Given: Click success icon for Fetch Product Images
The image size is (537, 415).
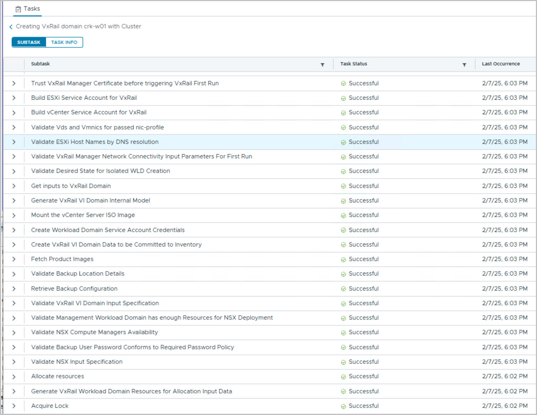Looking at the screenshot, I should (x=343, y=259).
